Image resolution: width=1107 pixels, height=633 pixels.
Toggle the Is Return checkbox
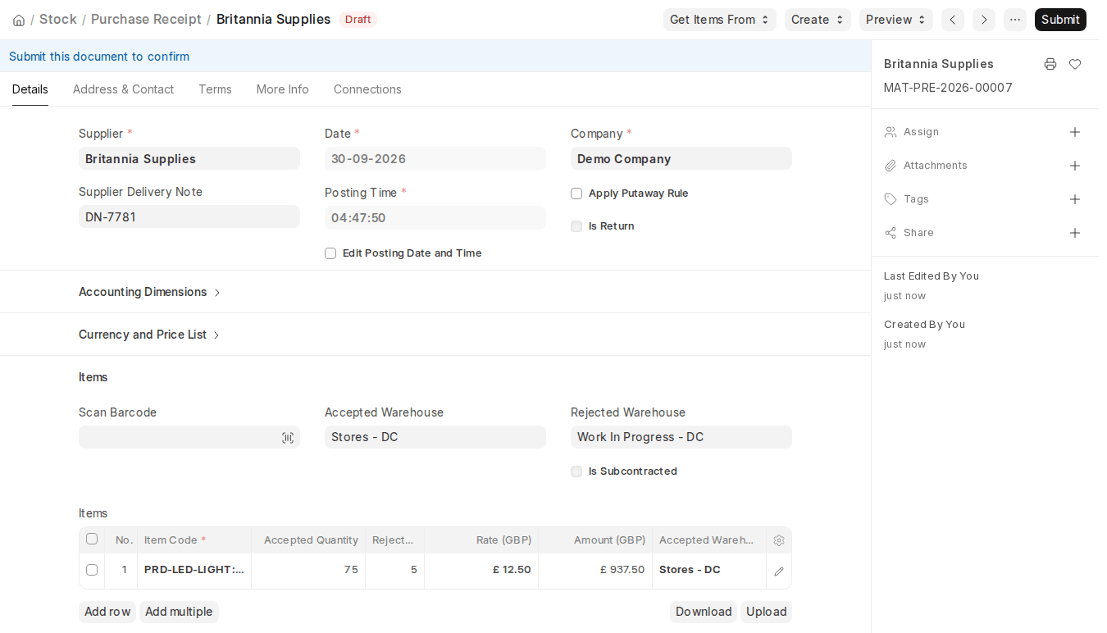coord(576,226)
